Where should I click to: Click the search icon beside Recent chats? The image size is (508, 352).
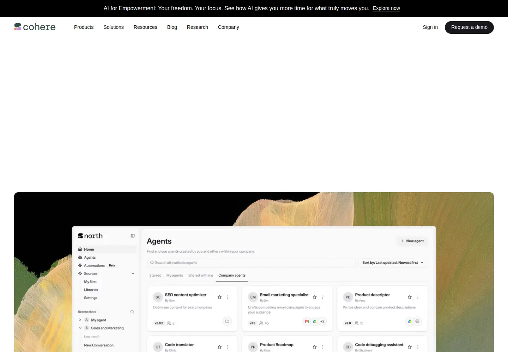click(132, 312)
